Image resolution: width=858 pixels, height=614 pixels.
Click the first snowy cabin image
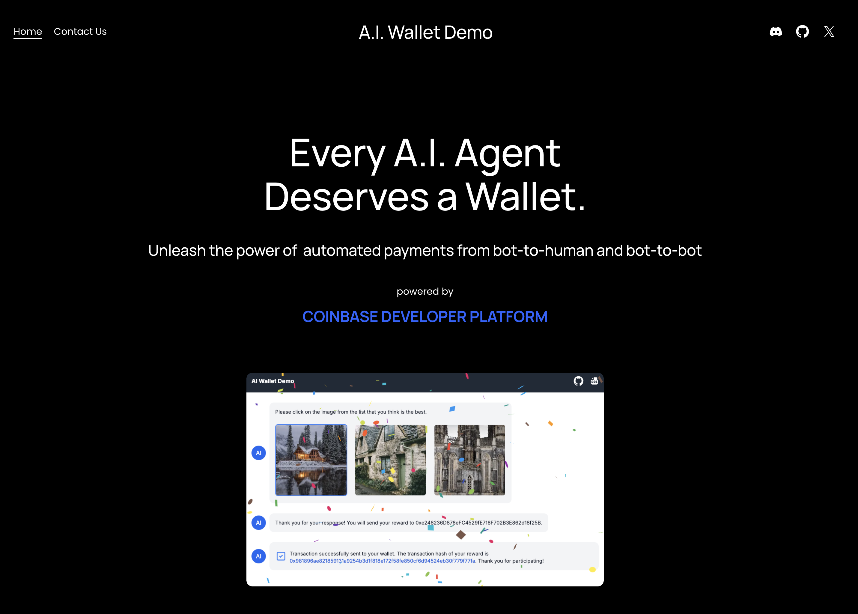click(311, 460)
